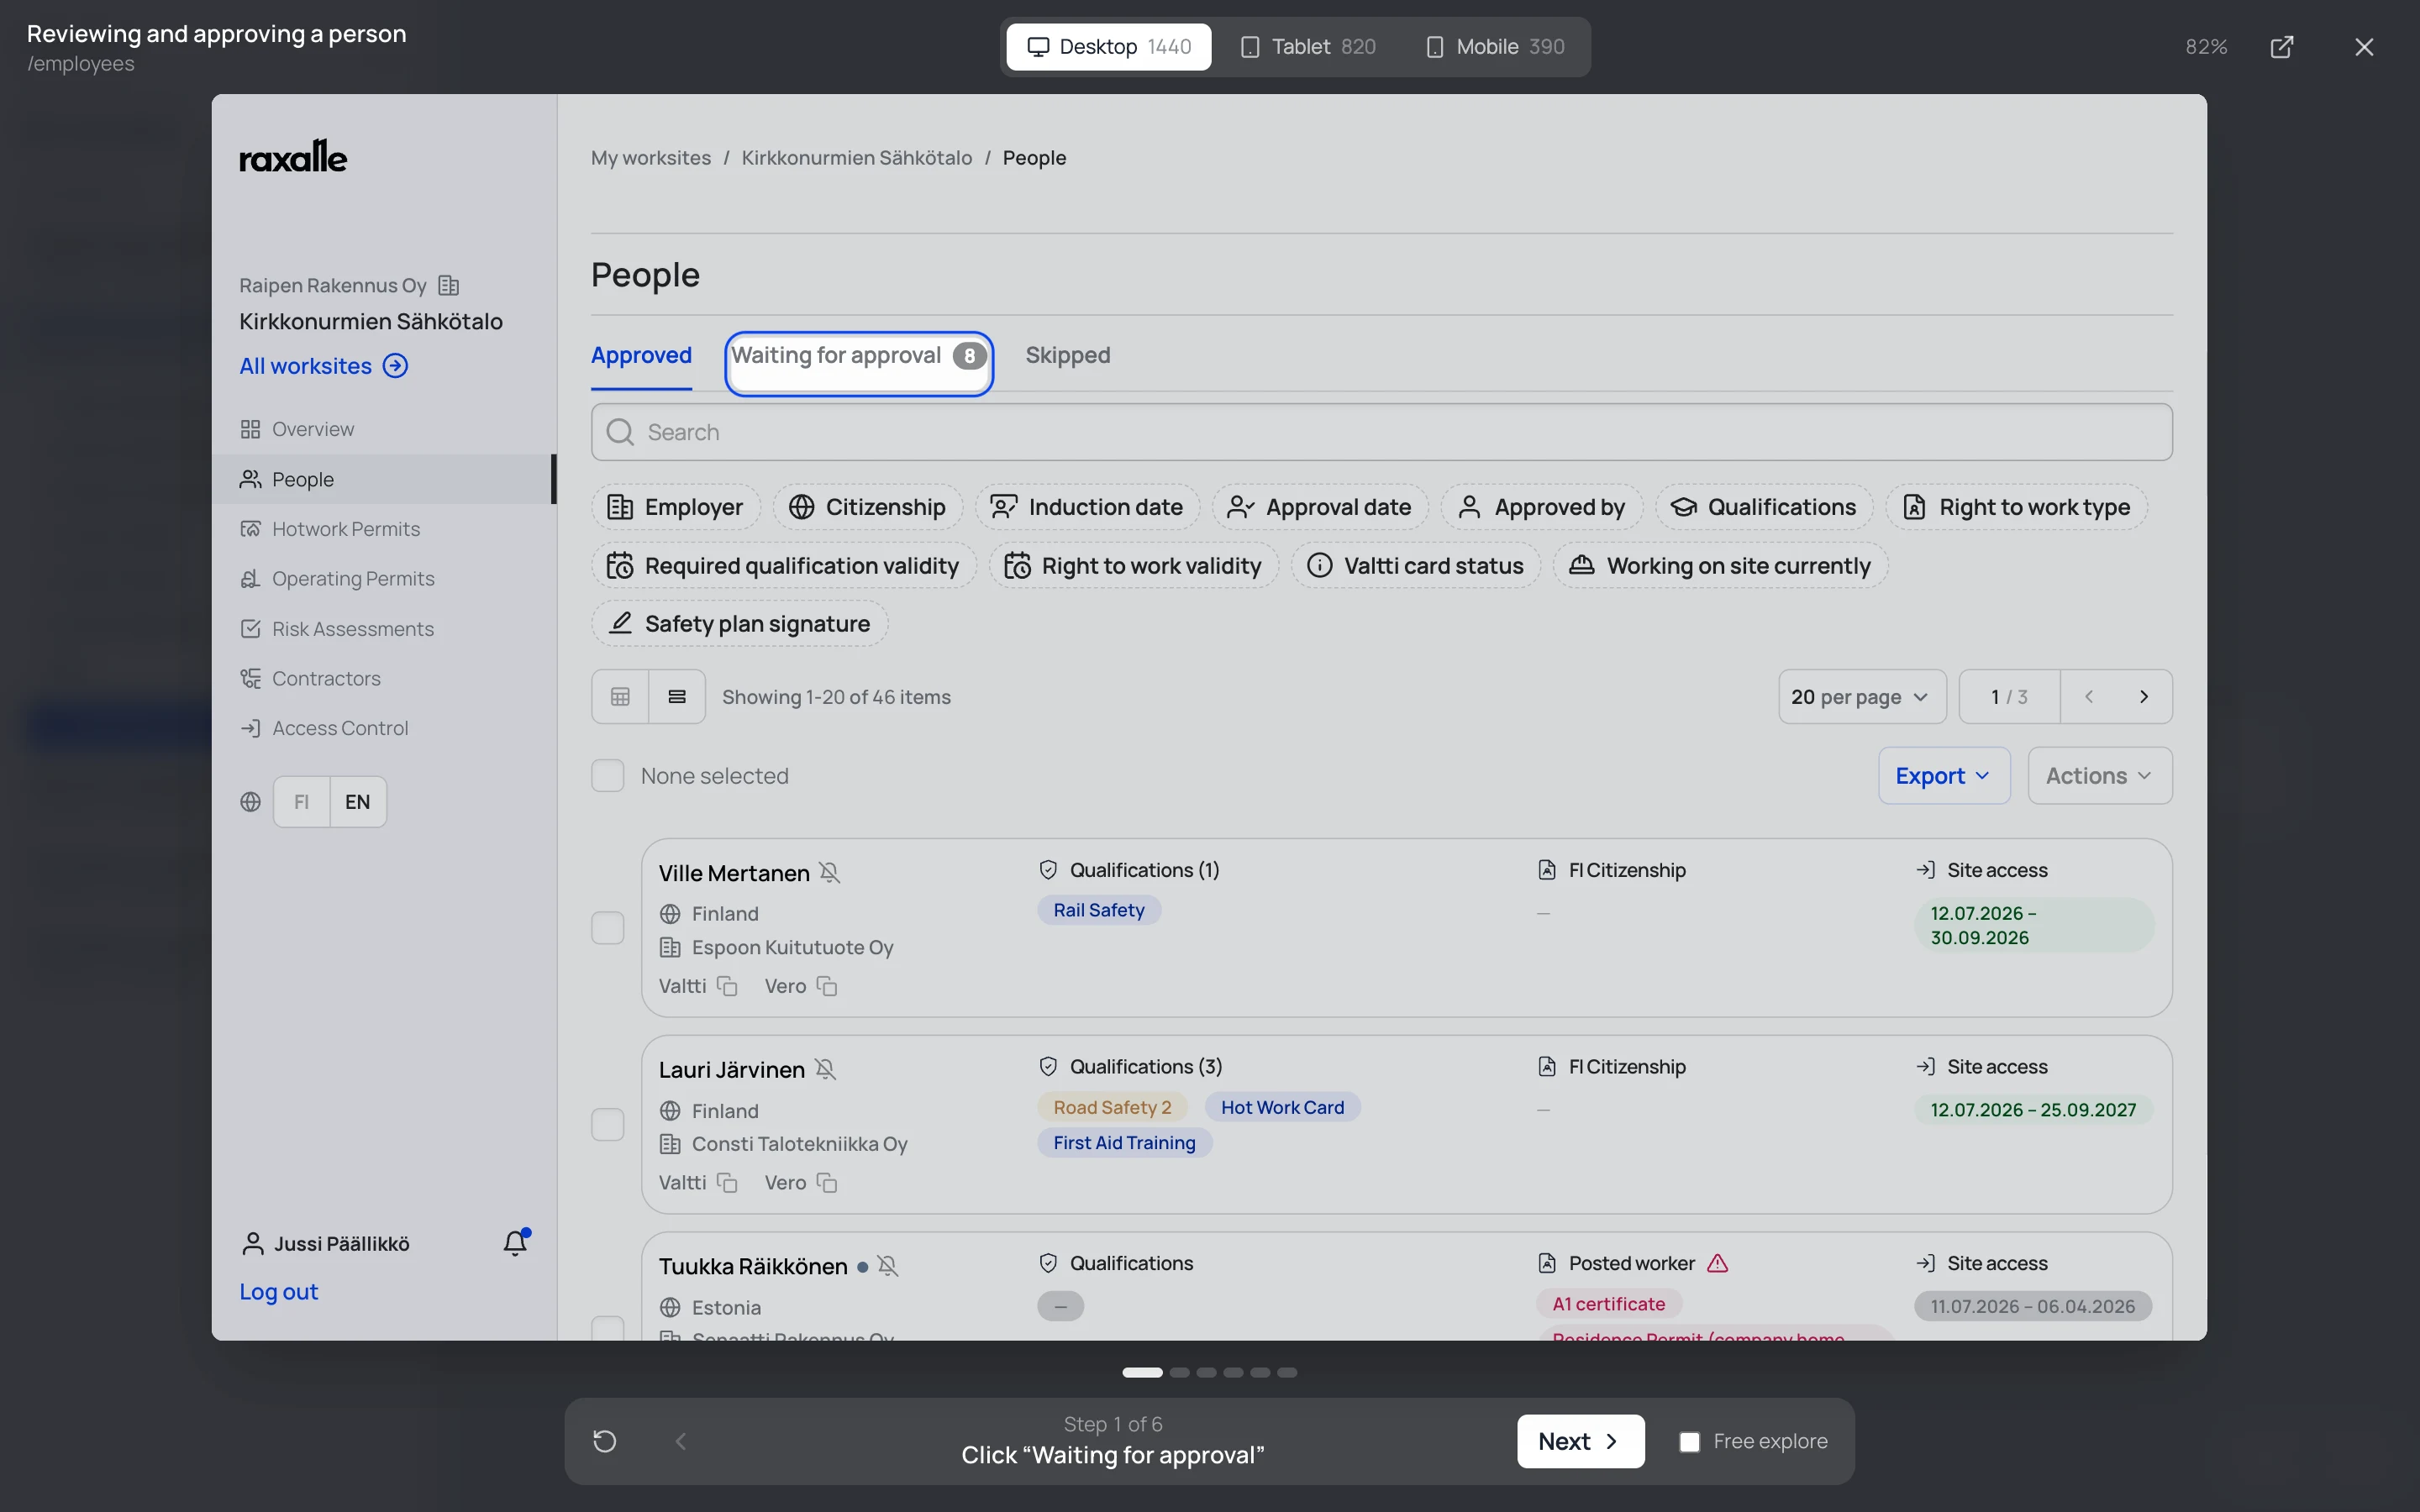Click the Log out link

278,1292
